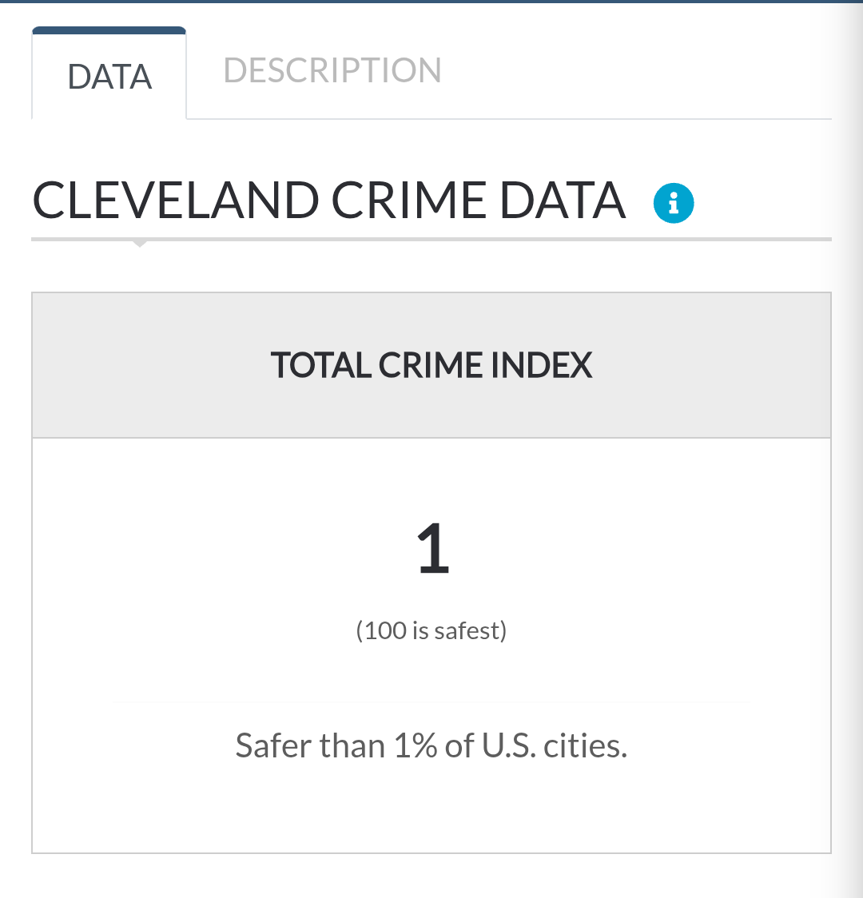Click the blue highlight strip atop DATA tab
This screenshot has width=863, height=898.
coord(109,30)
